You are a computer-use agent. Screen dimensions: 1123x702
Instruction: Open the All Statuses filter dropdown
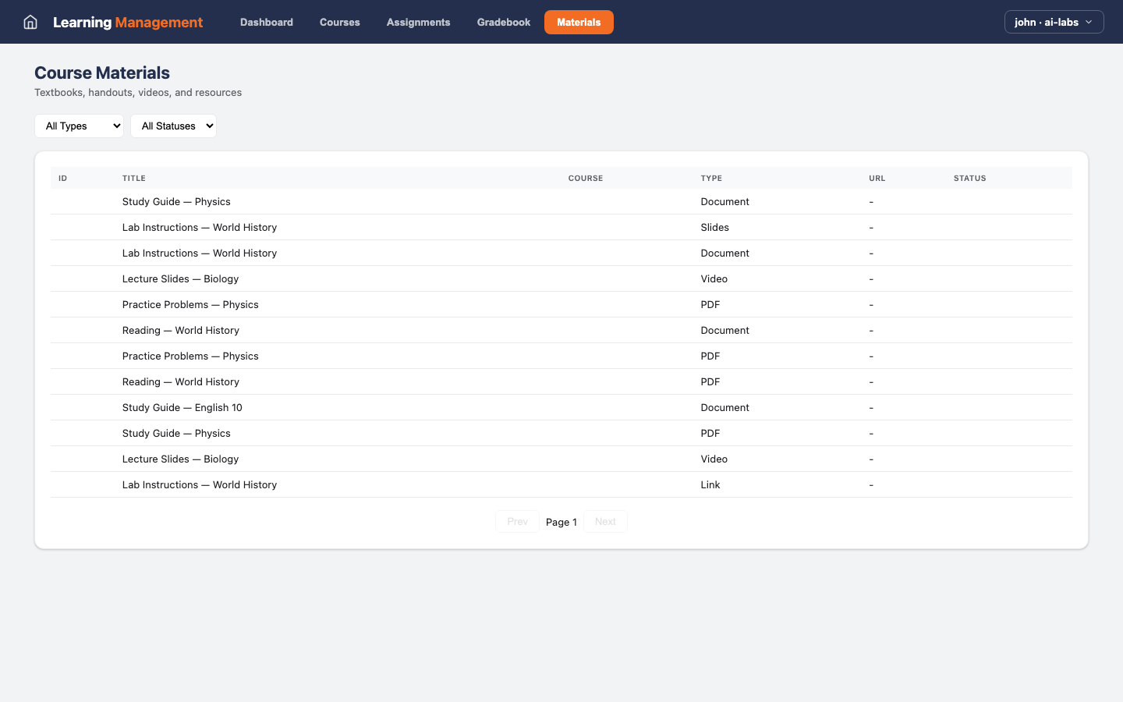173,126
